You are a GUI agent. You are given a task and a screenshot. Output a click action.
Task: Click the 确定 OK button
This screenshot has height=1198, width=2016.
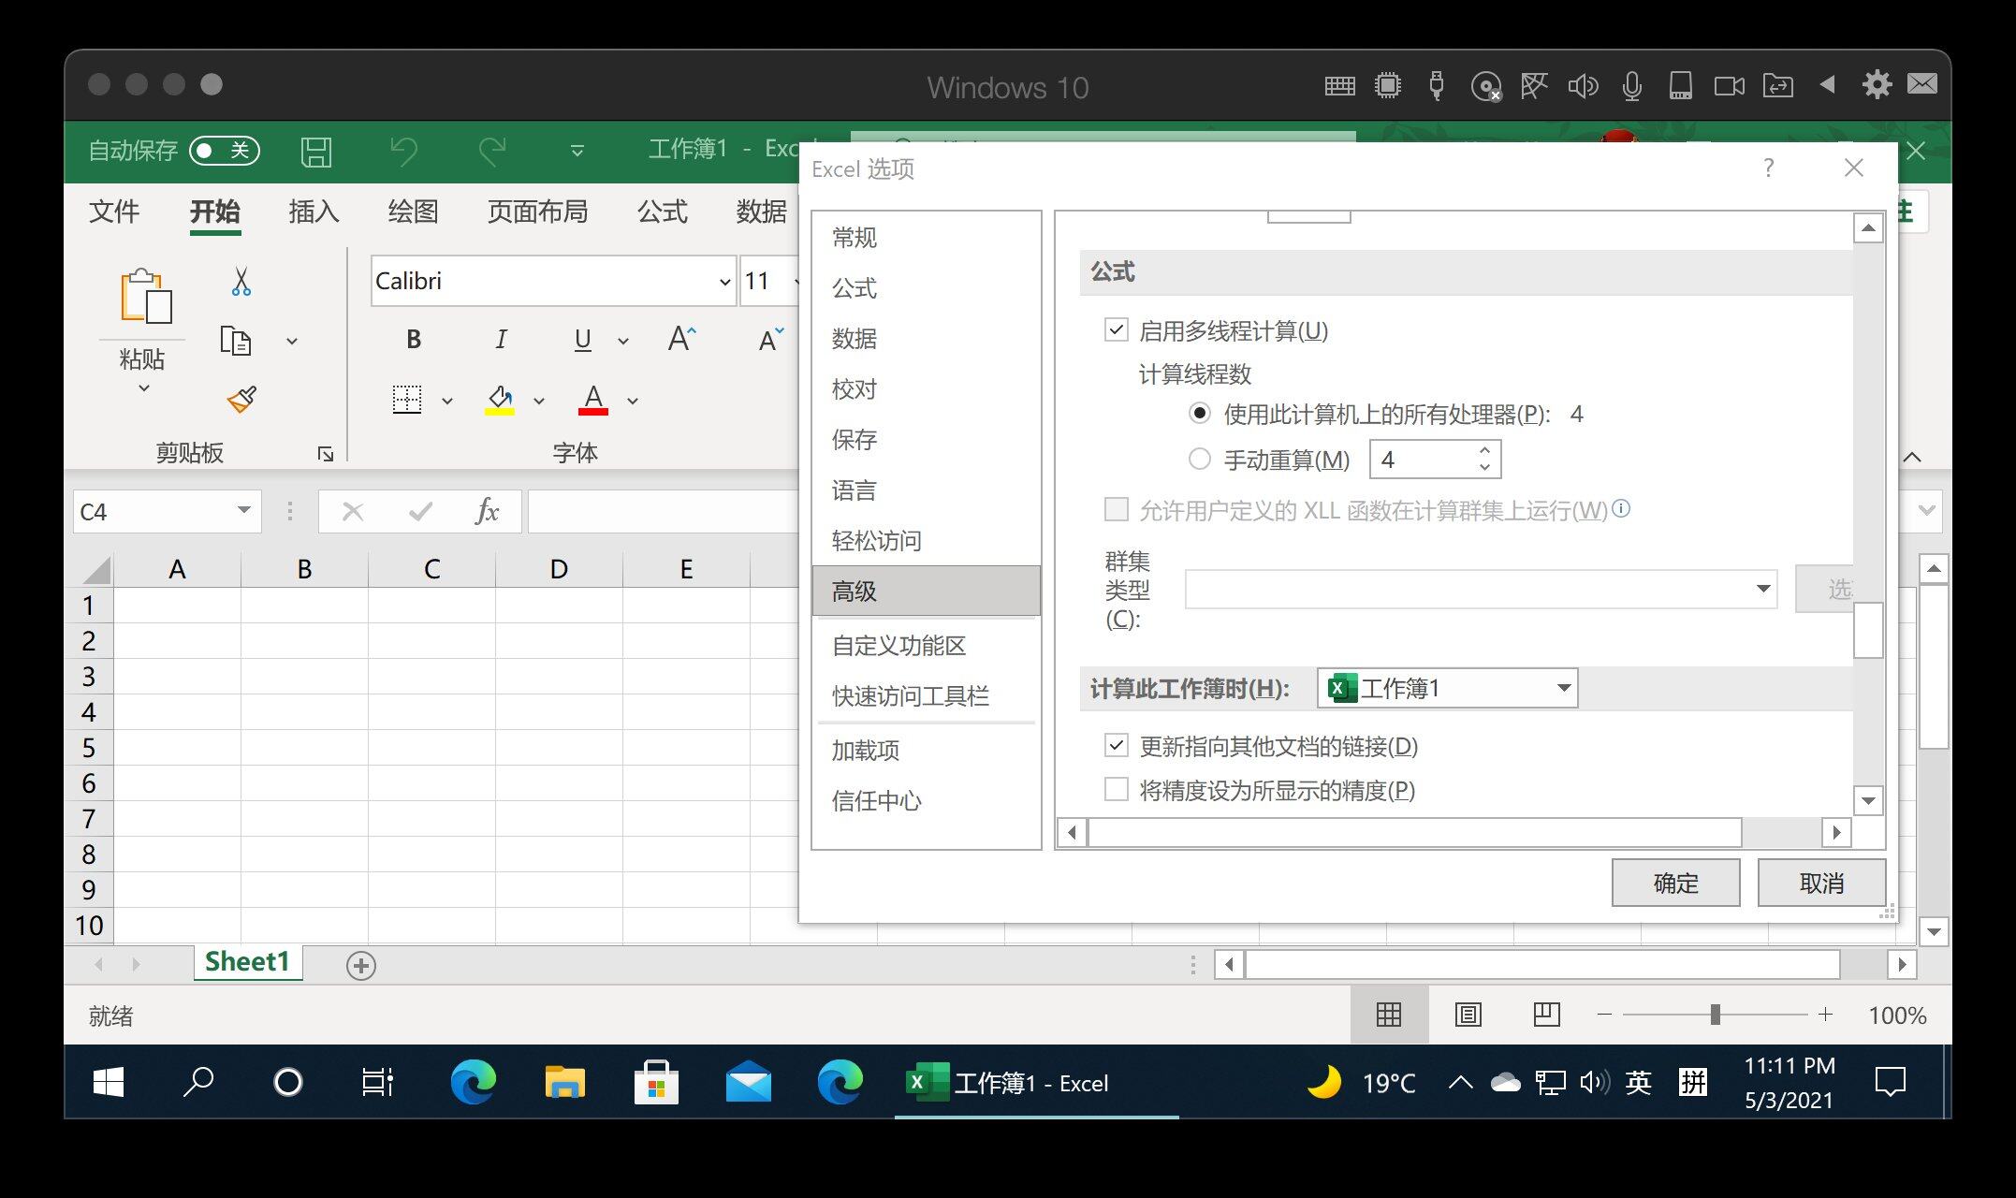point(1675,883)
